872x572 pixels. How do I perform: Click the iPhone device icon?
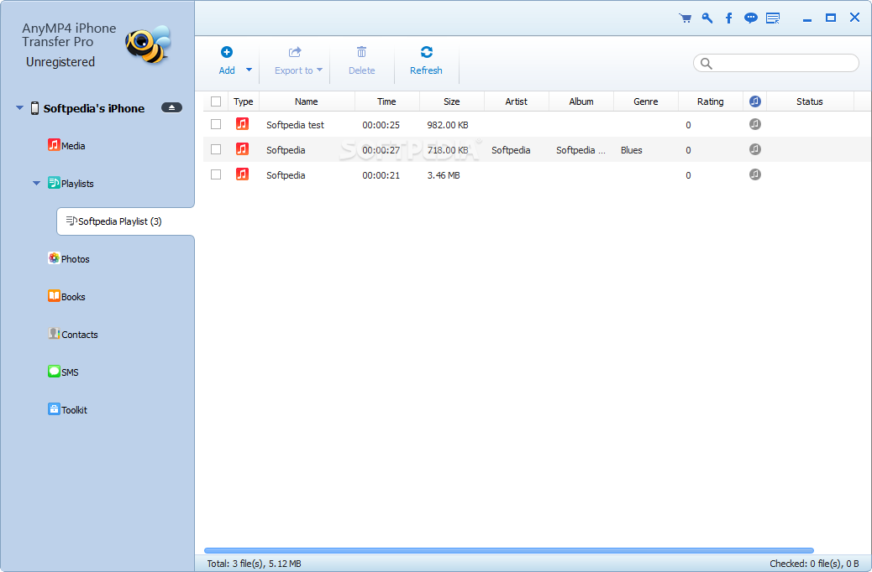(x=34, y=108)
